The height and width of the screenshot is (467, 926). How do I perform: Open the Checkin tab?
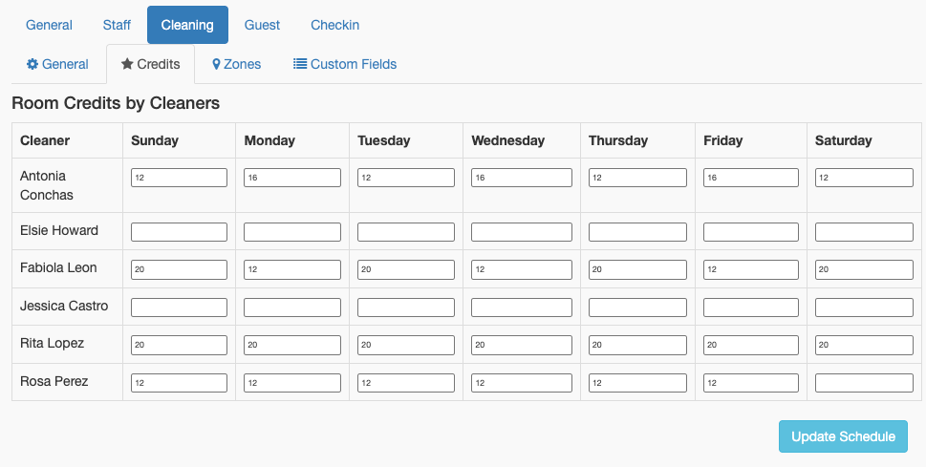pos(334,25)
